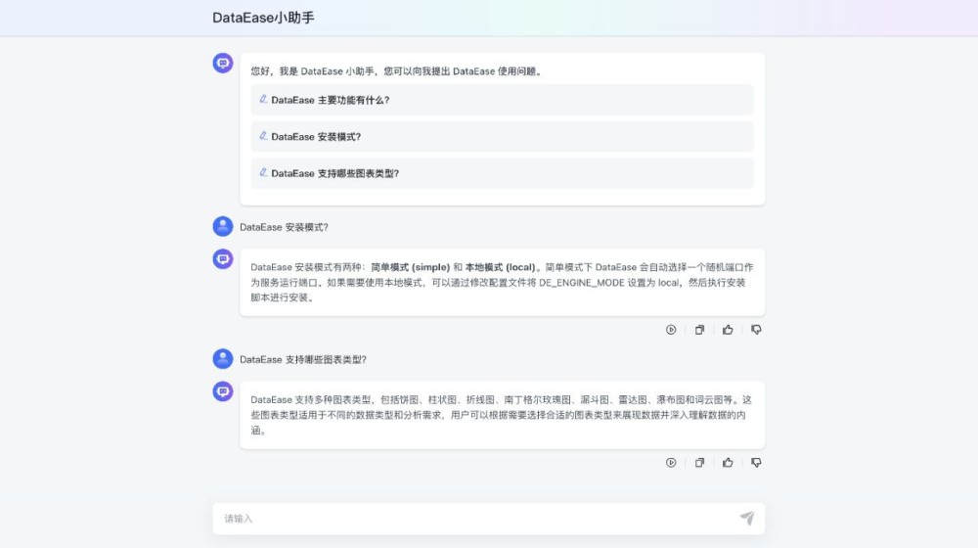Click assistant avatar beside welcome greeting
This screenshot has height=548, width=978.
[223, 63]
